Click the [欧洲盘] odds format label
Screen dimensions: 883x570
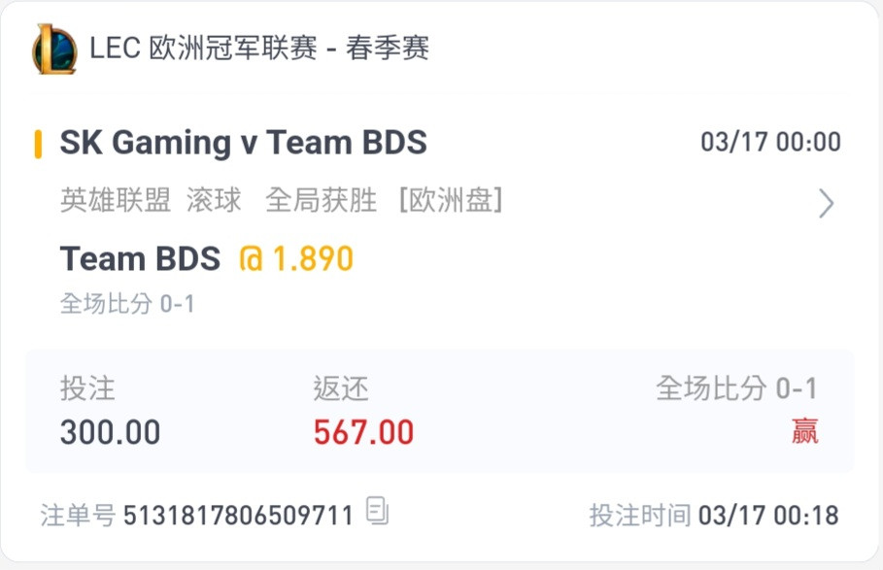click(451, 200)
